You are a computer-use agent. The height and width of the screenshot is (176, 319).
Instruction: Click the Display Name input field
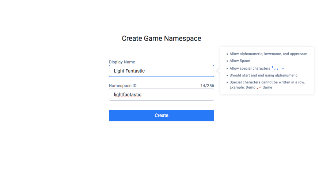[162, 71]
